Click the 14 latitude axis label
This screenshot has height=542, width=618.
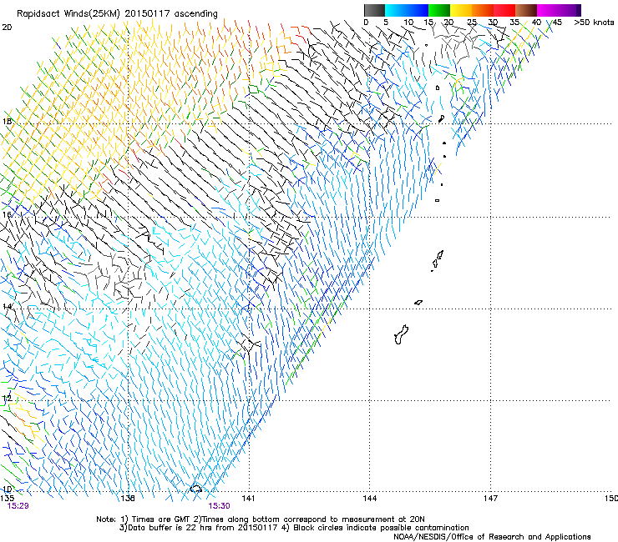point(7,306)
